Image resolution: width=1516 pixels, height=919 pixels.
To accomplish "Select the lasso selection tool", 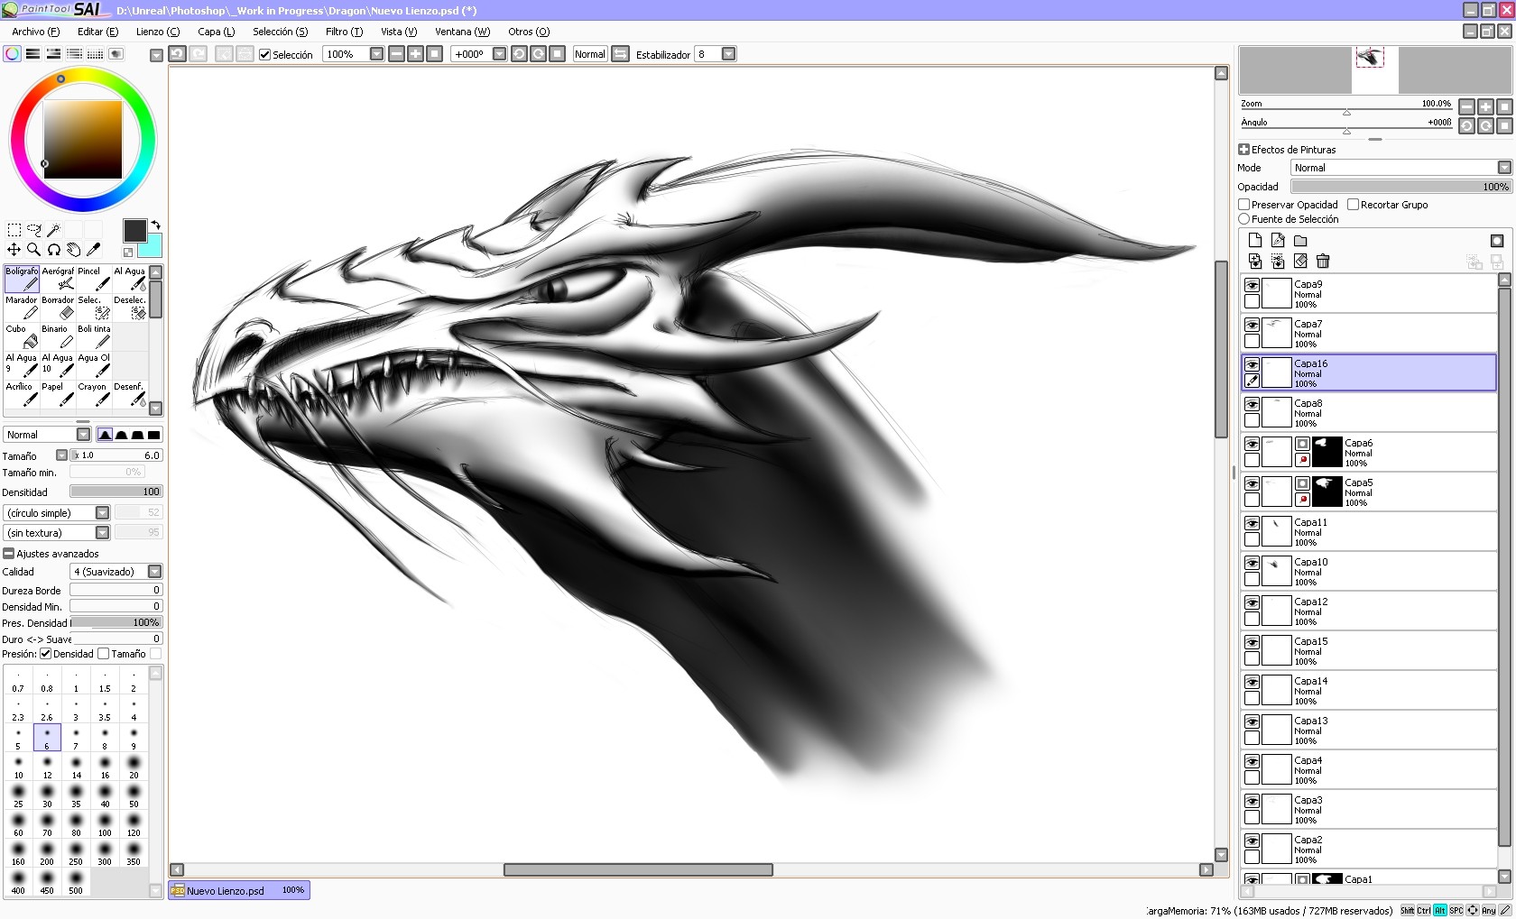I will tap(33, 230).
